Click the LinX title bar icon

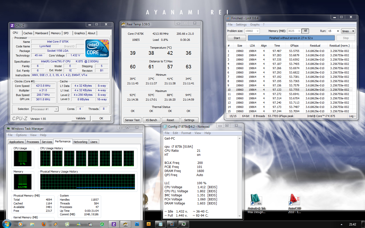click(x=228, y=18)
